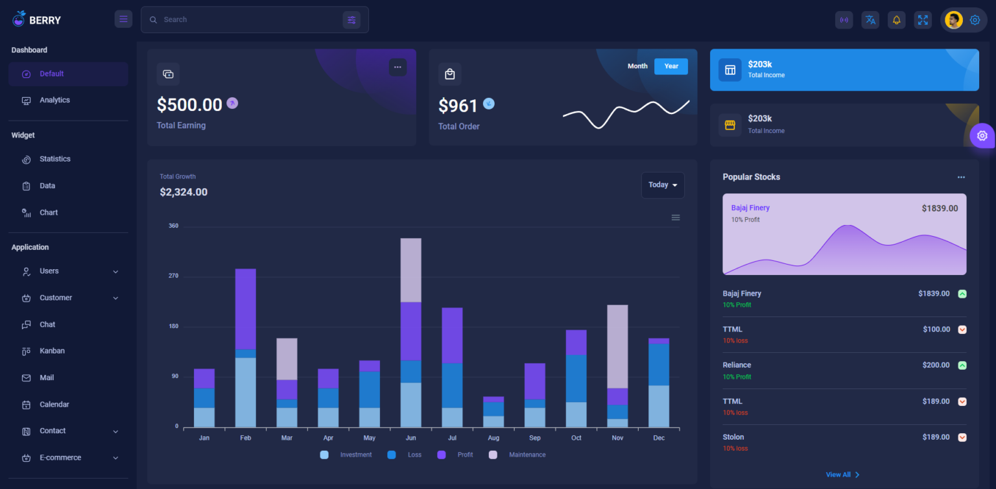
Task: Open the Today dropdown in Total Growth
Action: pos(663,185)
